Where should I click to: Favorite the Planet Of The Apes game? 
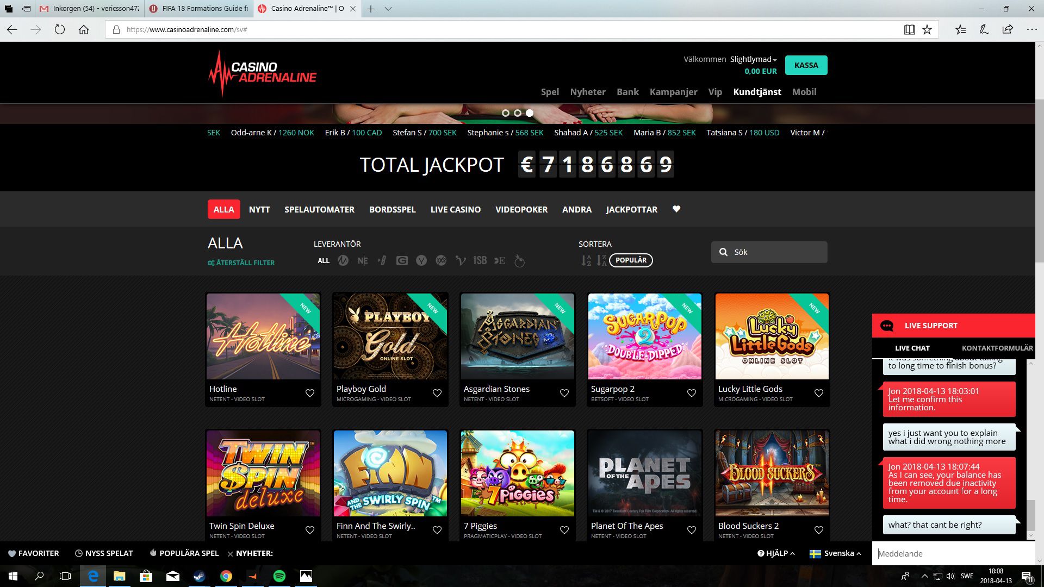point(692,530)
